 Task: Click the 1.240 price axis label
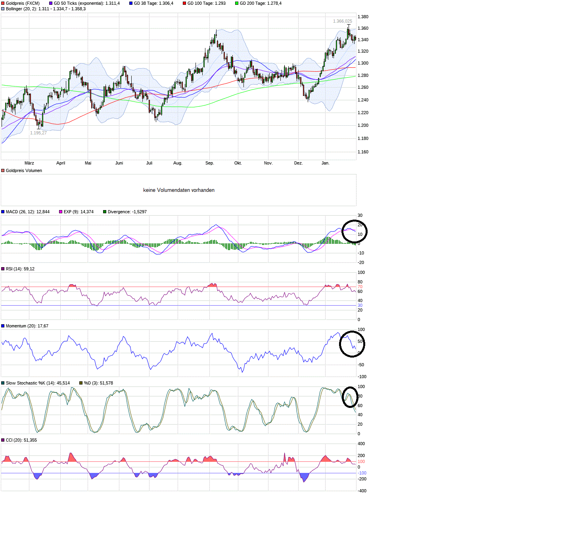tap(363, 100)
